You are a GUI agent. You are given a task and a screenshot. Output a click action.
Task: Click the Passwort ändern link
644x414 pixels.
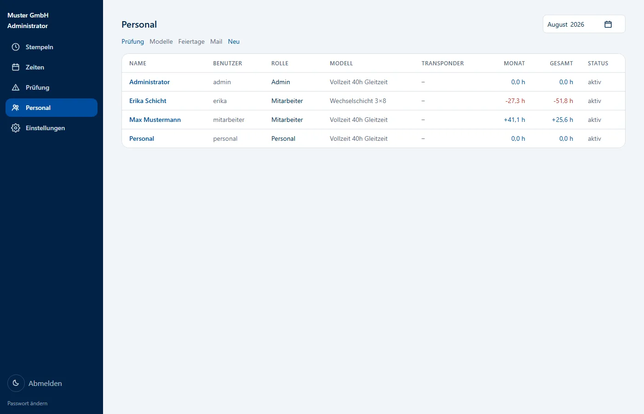pyautogui.click(x=28, y=403)
